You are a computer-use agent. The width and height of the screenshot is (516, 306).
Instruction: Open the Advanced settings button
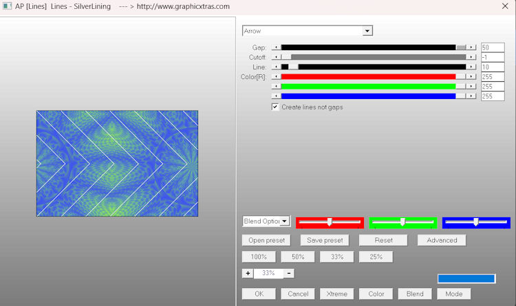pos(442,240)
